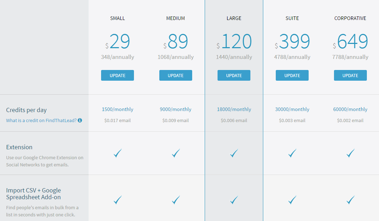Click UPDATE button under Medium plan
The width and height of the screenshot is (379, 221).
pyautogui.click(x=176, y=75)
